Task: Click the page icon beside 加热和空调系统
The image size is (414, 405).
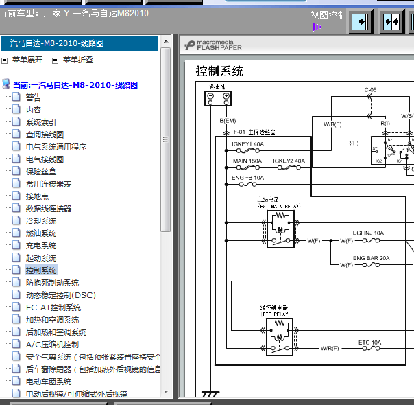Action: tap(16, 320)
